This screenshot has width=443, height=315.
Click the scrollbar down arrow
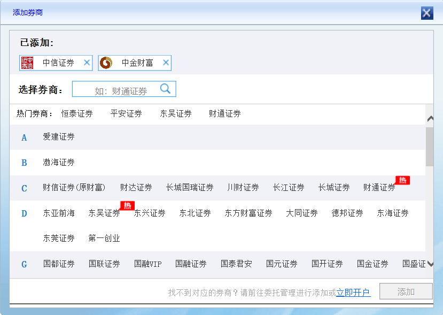[x=430, y=264]
